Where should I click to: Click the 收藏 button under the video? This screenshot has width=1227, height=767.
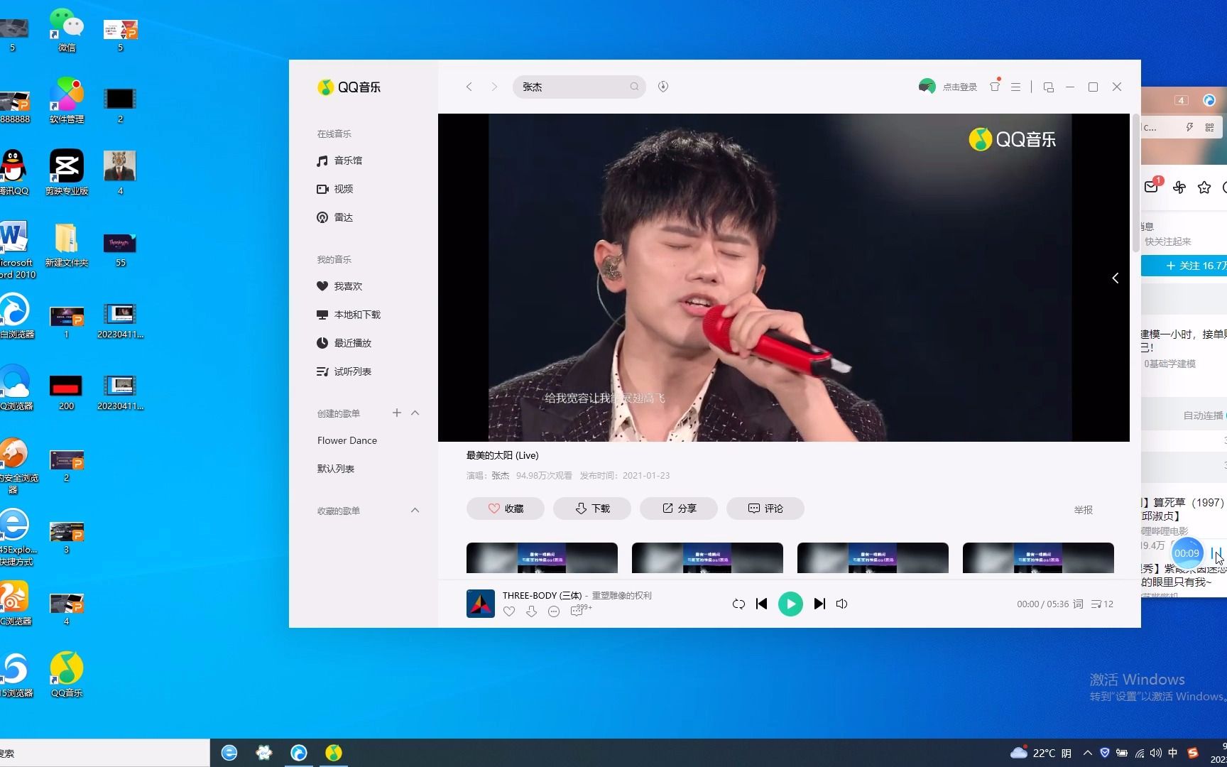506,508
